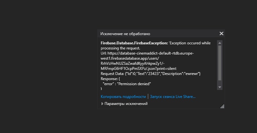The width and height of the screenshot is (257, 133).
Task: Click the Url line starting with https://database-cinemaddict
Action: click(x=147, y=53)
